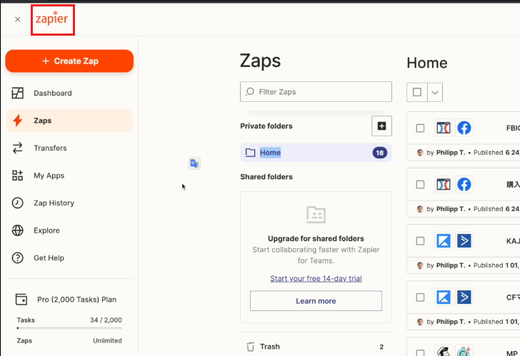The width and height of the screenshot is (520, 356).
Task: Go to My Apps
Action: [x=69, y=176]
